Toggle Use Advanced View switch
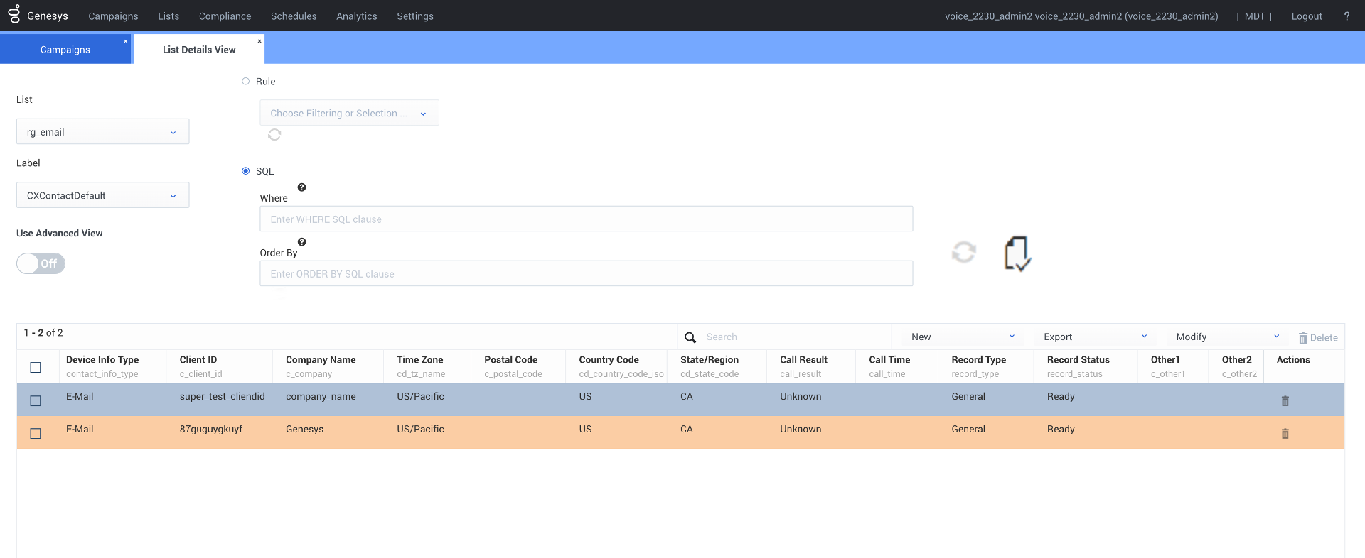 41,264
